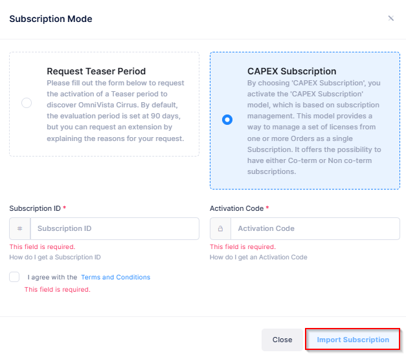Click 'How do I get a Subscription ID'
This screenshot has width=406, height=359.
55,257
